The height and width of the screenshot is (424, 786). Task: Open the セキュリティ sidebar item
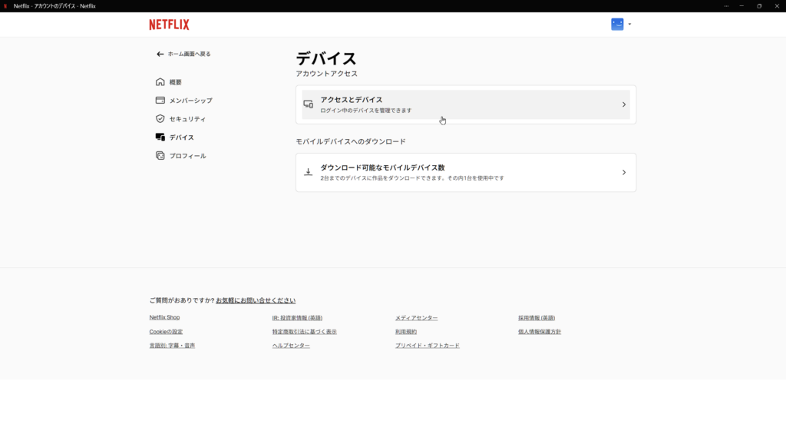(187, 119)
